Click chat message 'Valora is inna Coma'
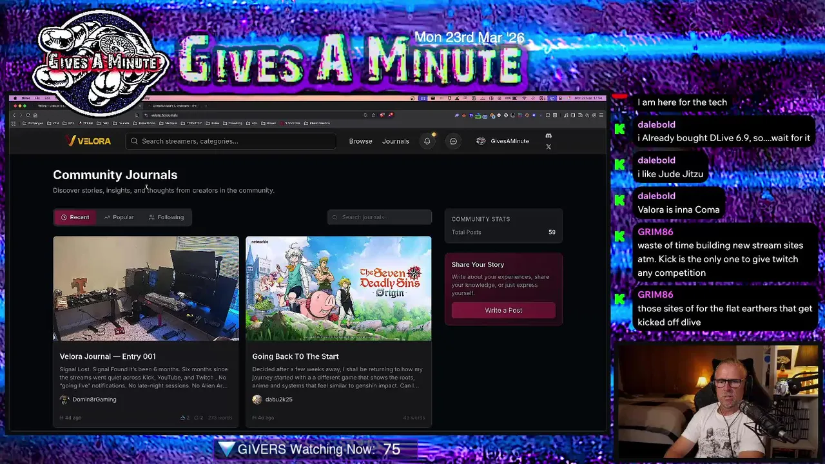Viewport: 825px width, 464px height. coord(678,209)
